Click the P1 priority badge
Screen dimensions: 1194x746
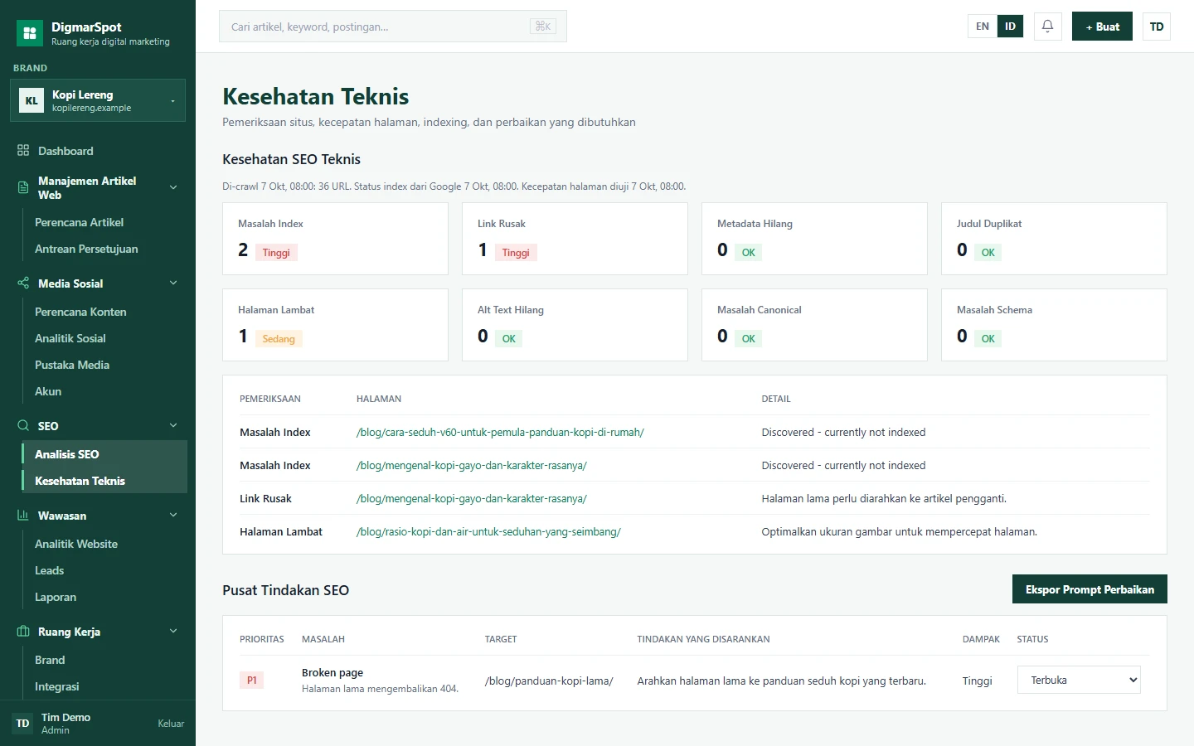(x=251, y=681)
